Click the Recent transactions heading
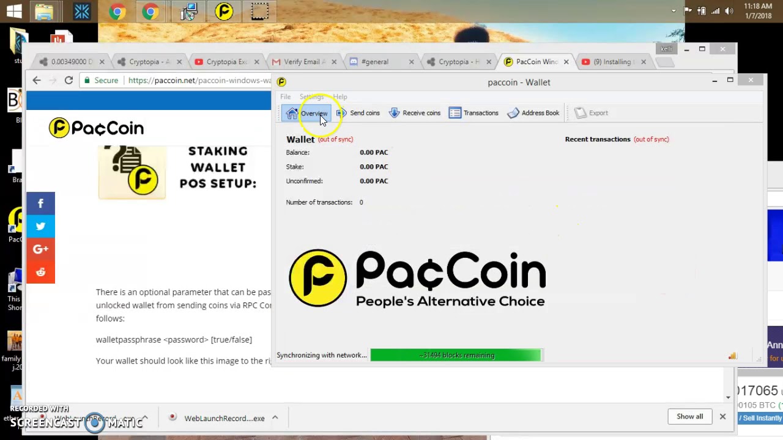 [x=598, y=139]
